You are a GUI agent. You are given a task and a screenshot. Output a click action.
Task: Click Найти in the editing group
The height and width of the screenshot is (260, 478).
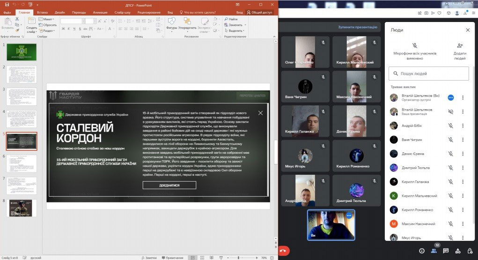231,19
